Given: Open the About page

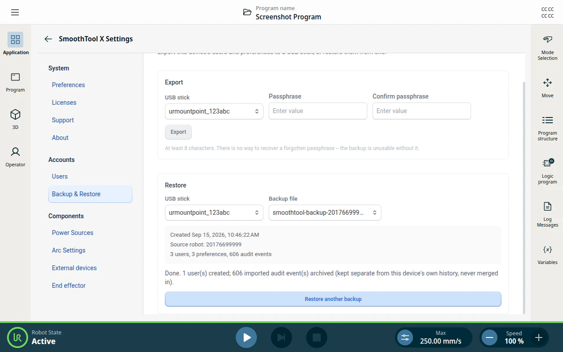Looking at the screenshot, I should pos(90,138).
